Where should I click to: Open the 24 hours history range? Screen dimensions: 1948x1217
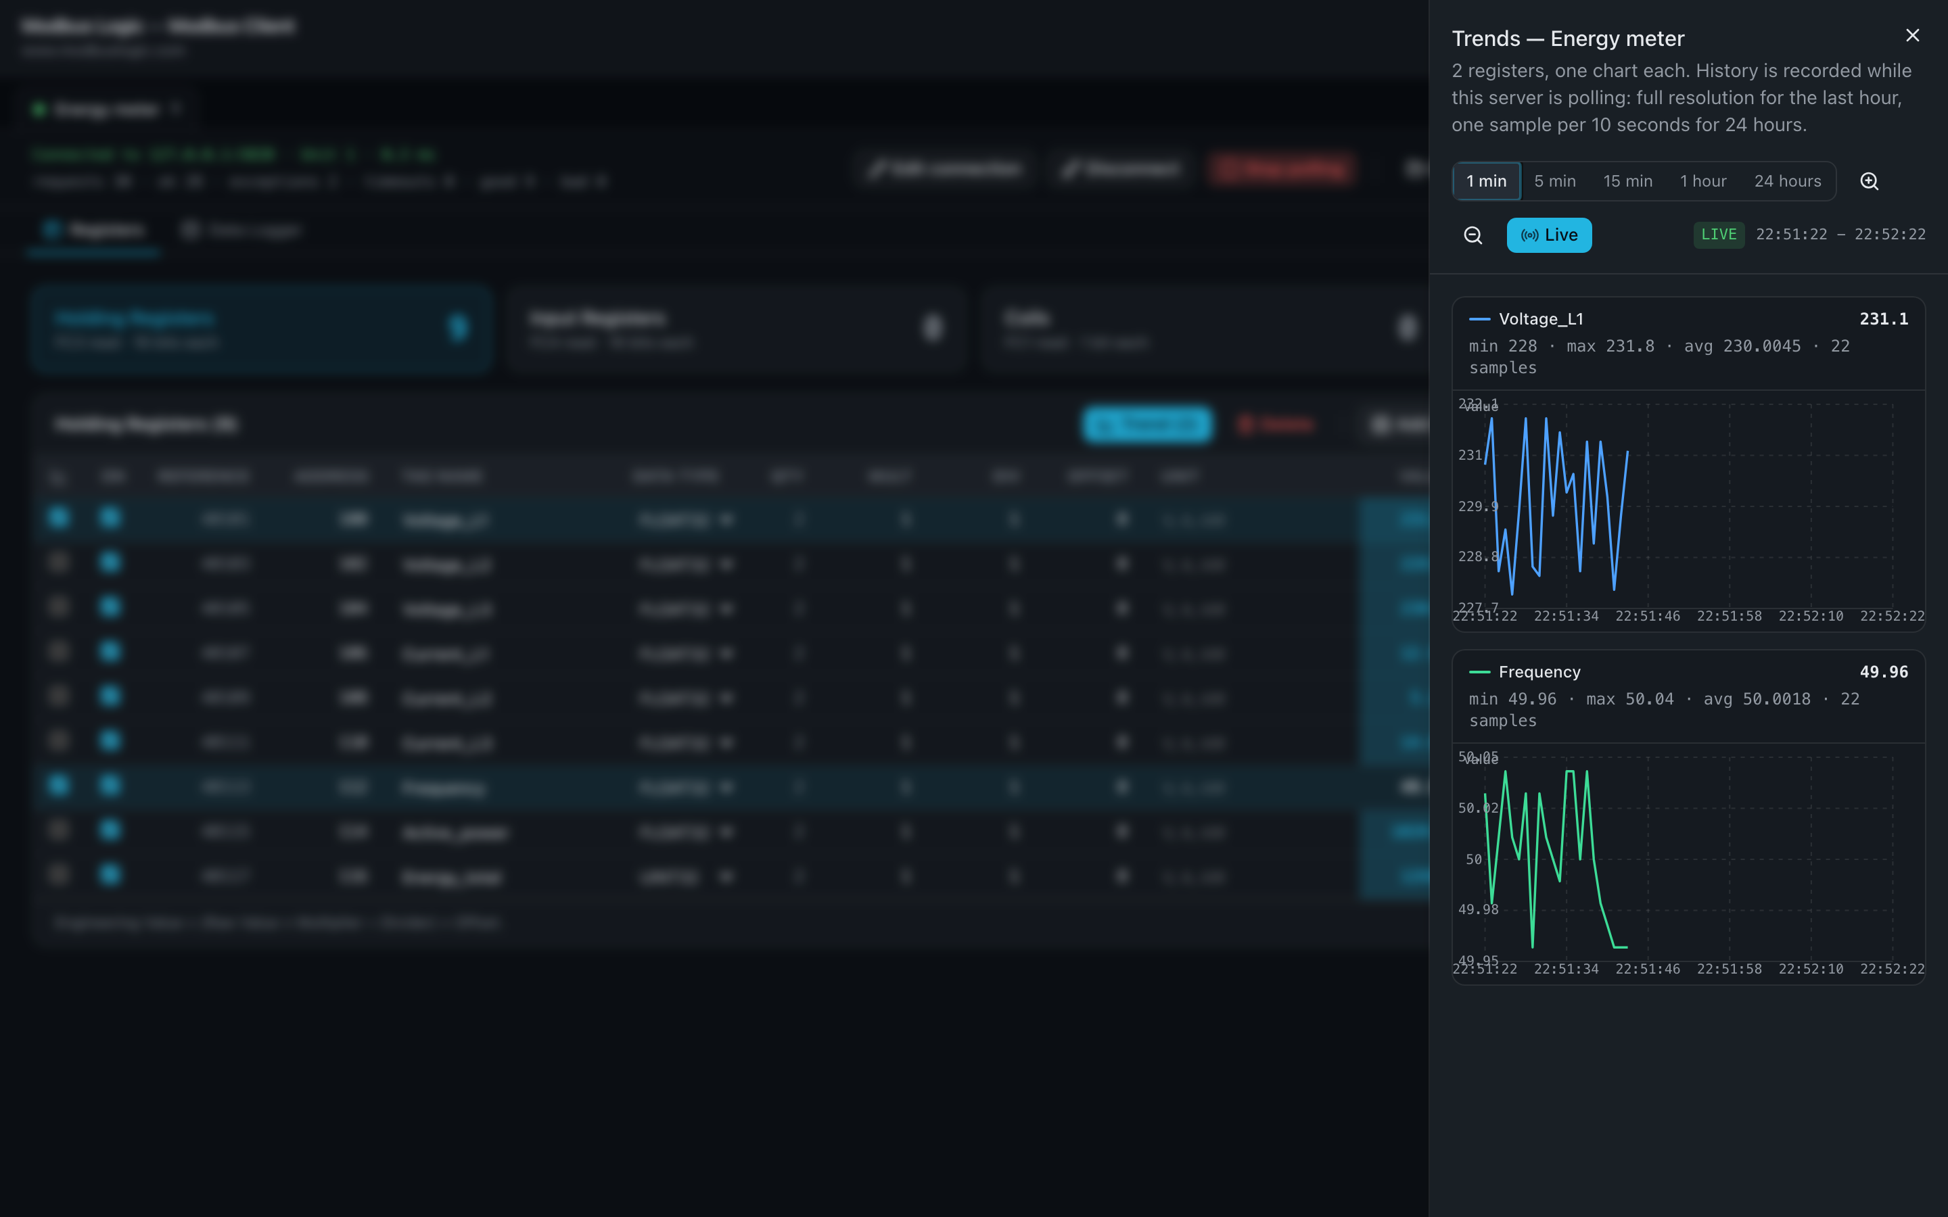(1787, 181)
